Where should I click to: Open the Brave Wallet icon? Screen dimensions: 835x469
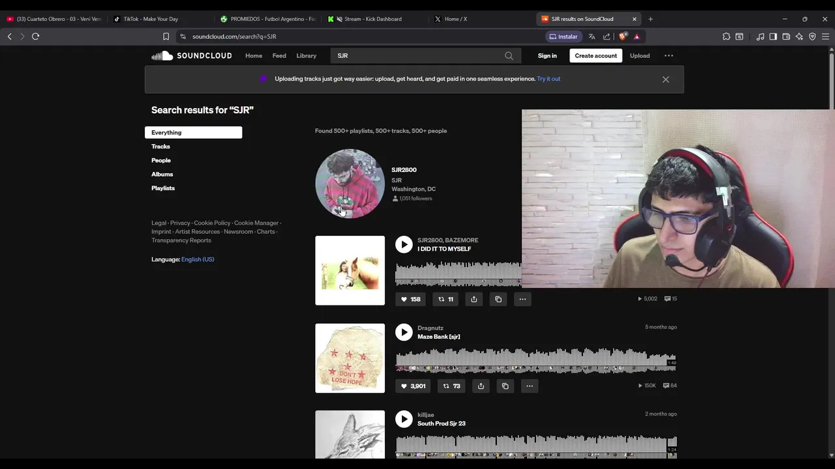(786, 36)
